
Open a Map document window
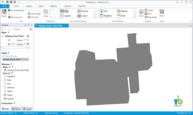(64, 11)
